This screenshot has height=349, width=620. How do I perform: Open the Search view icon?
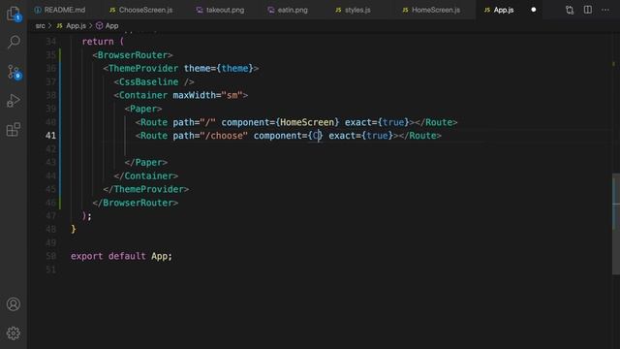14,42
